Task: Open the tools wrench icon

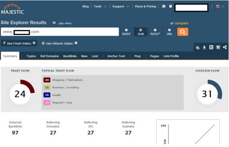Action: tap(218, 47)
